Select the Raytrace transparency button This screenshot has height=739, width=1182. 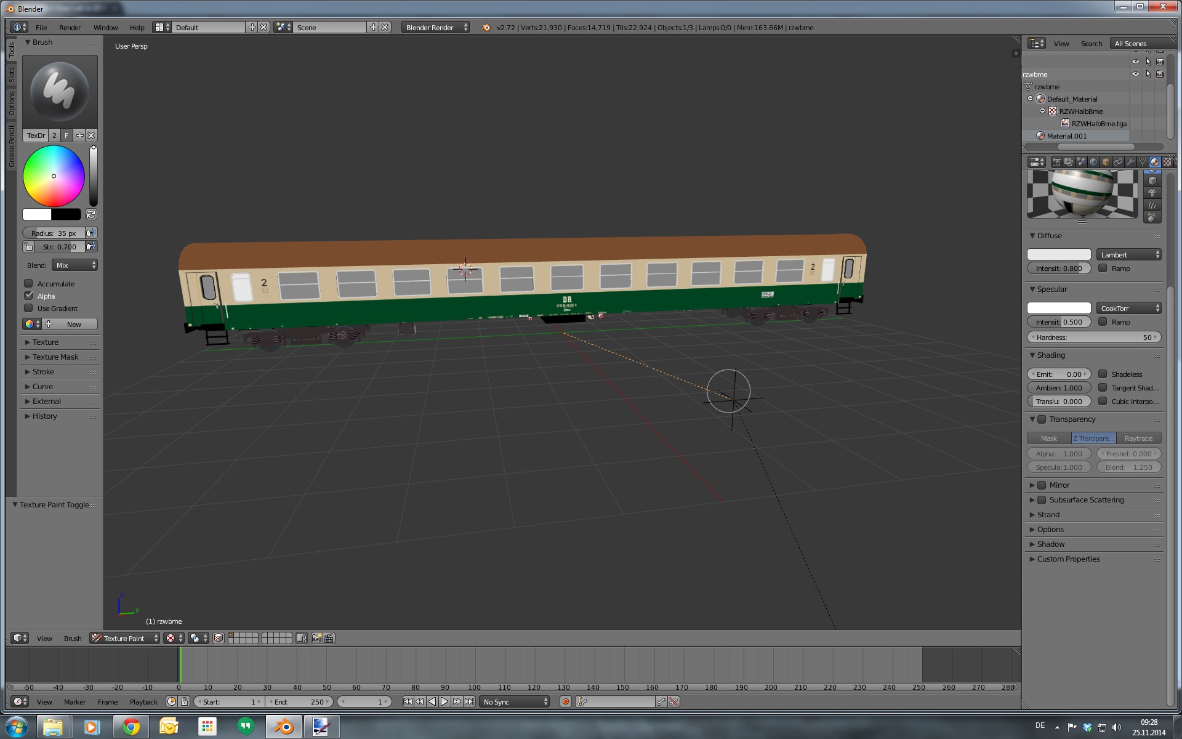1138,438
